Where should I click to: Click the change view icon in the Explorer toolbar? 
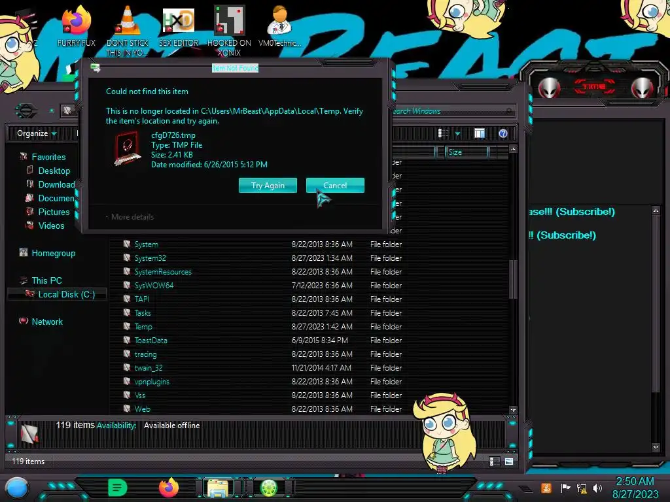coord(443,133)
